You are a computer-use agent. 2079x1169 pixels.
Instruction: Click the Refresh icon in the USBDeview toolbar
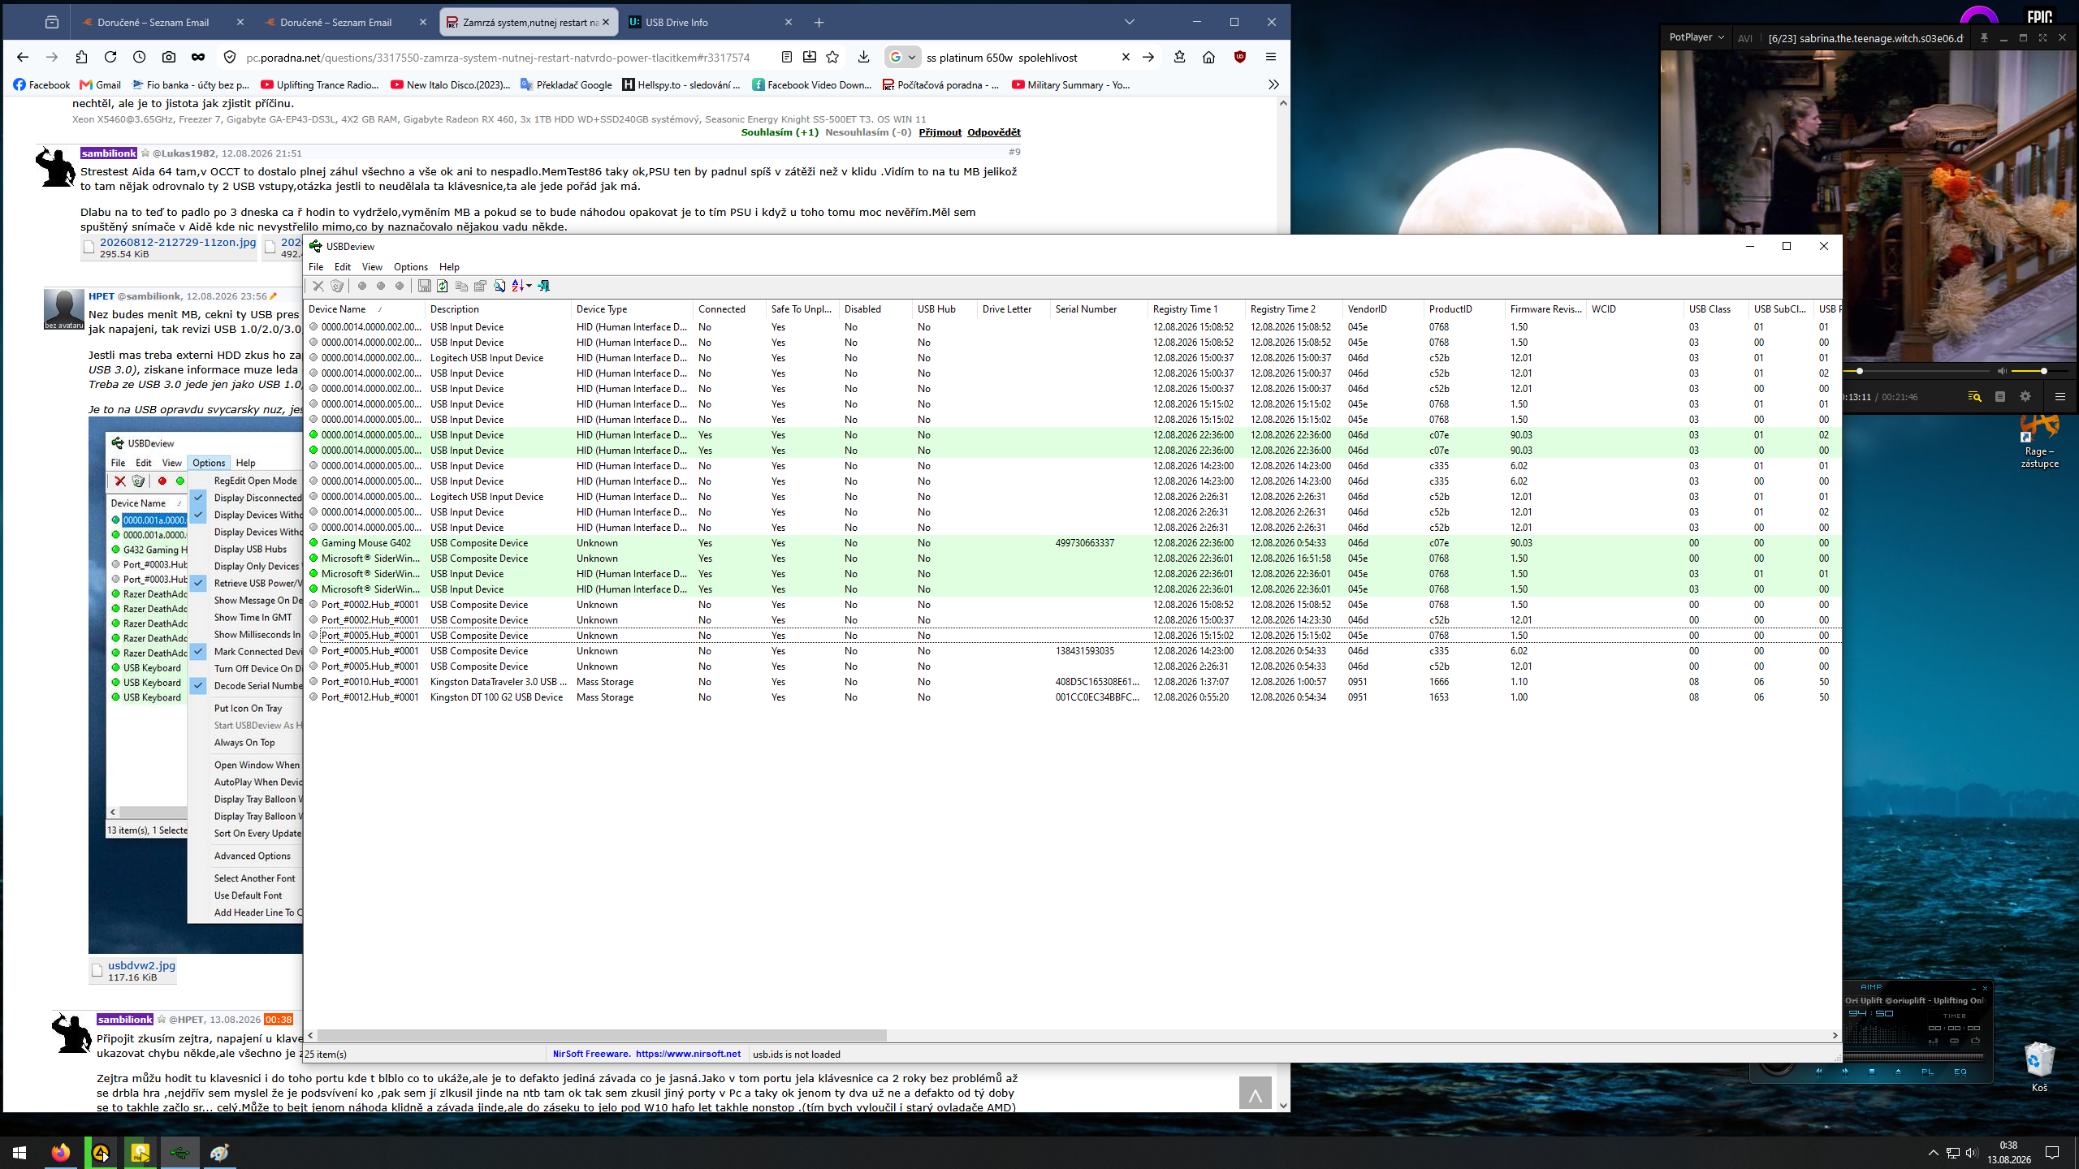443,286
